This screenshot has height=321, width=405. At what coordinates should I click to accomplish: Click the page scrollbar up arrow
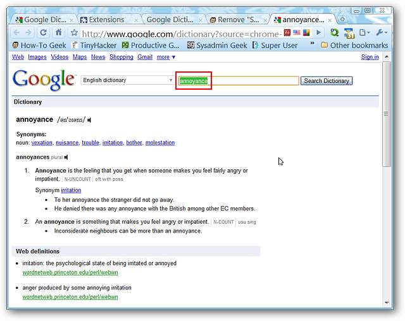pos(387,56)
